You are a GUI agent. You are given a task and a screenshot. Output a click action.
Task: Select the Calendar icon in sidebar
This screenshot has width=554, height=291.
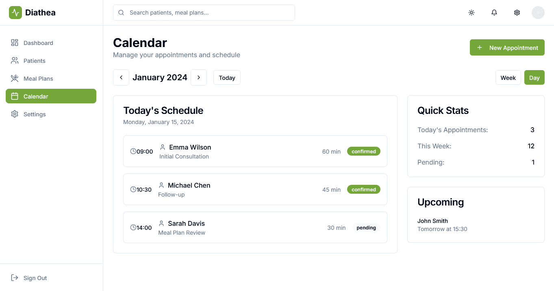pos(15,96)
